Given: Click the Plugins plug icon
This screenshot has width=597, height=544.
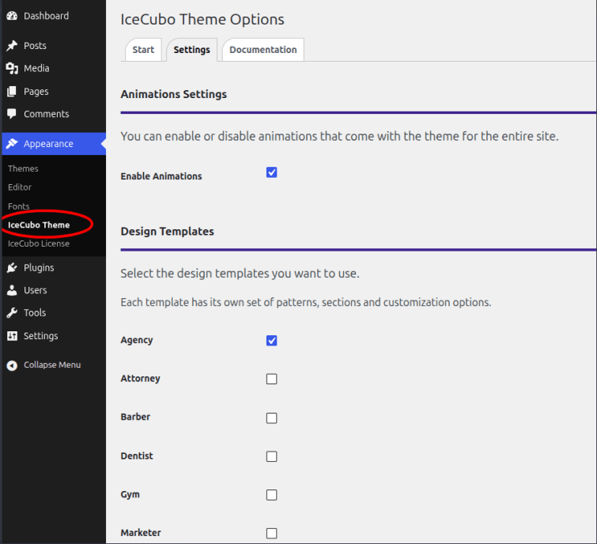Looking at the screenshot, I should coord(12,267).
